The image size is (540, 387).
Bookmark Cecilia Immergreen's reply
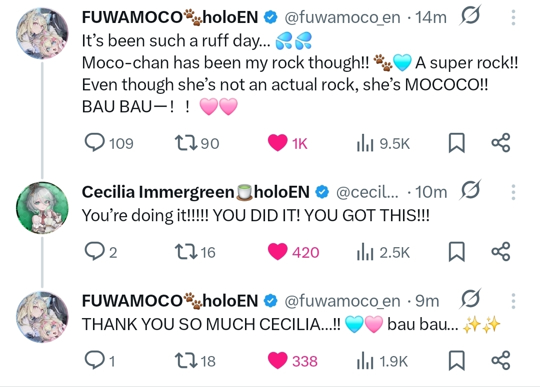(456, 252)
